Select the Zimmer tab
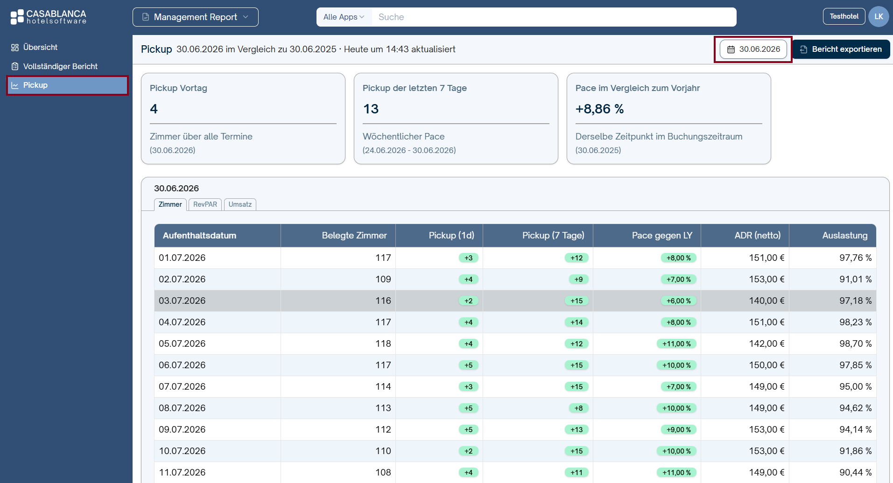This screenshot has width=893, height=483. [x=170, y=204]
